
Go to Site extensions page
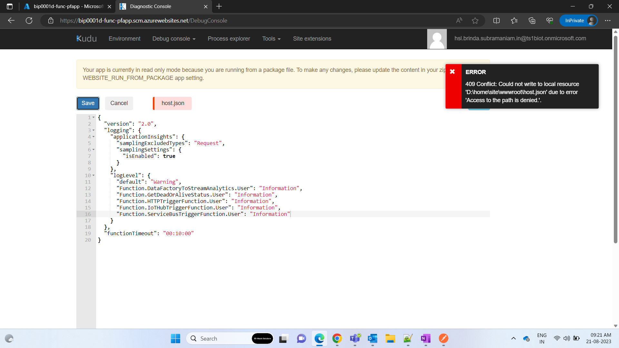312,39
